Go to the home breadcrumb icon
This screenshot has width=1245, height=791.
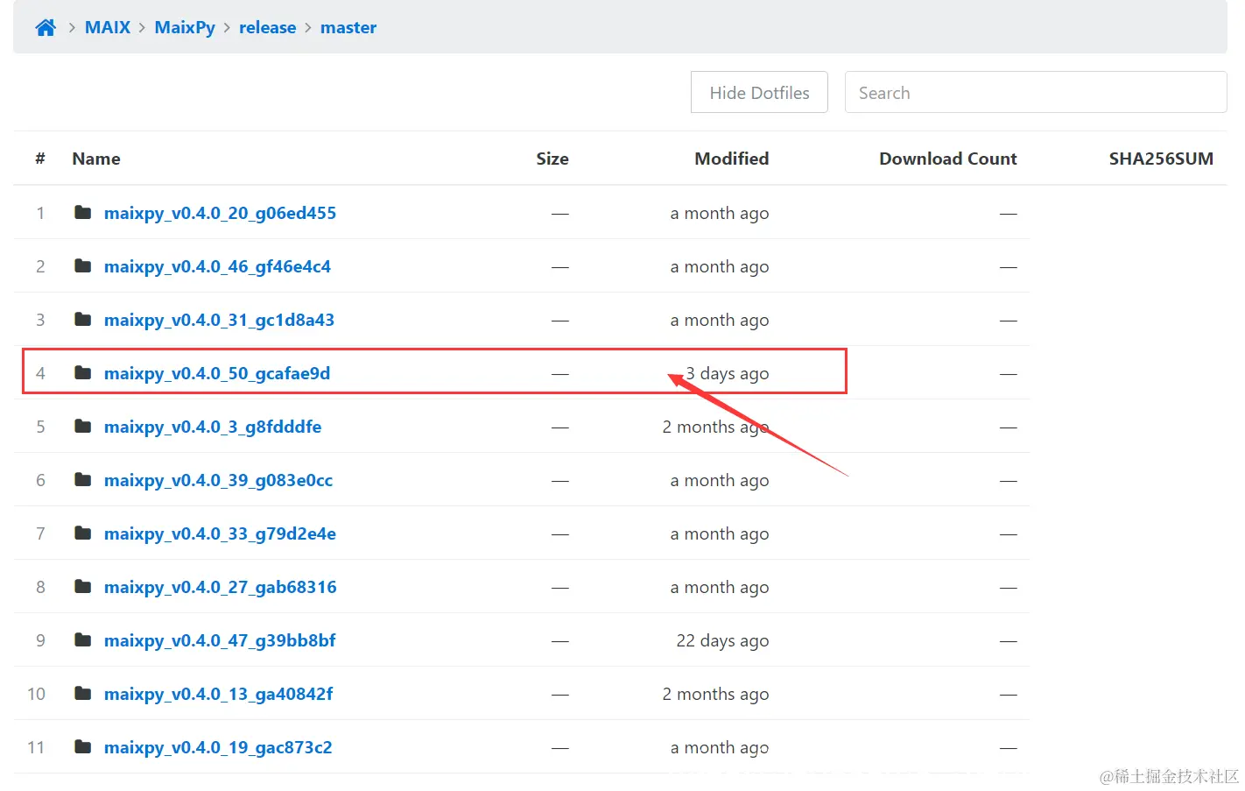pos(46,28)
